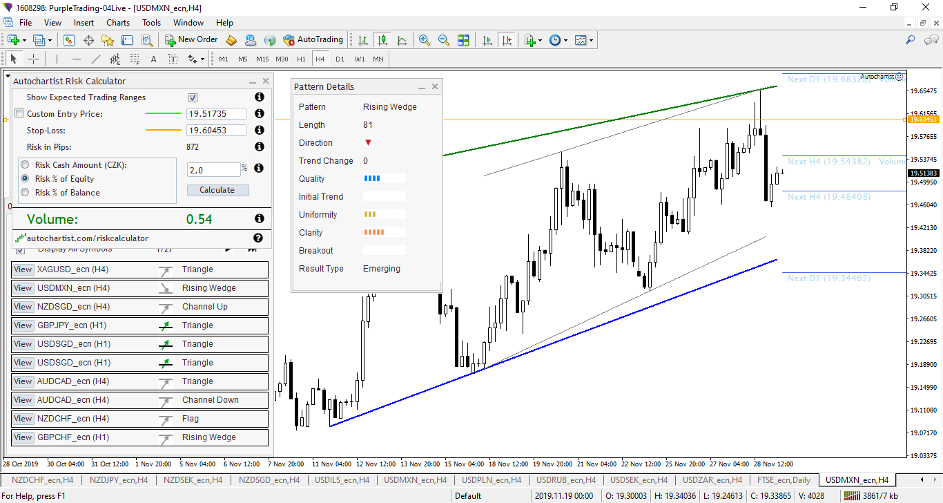943x503 pixels.
Task: Select the Crosshair tool
Action: (x=33, y=59)
